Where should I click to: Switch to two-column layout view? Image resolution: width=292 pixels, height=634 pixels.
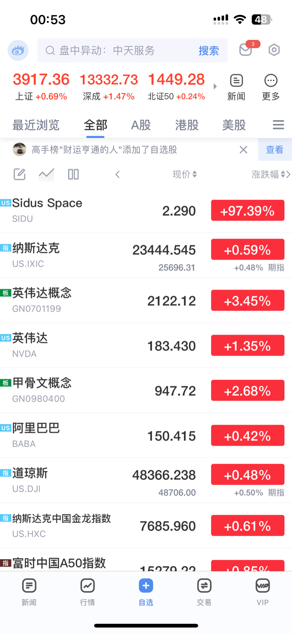click(x=73, y=174)
